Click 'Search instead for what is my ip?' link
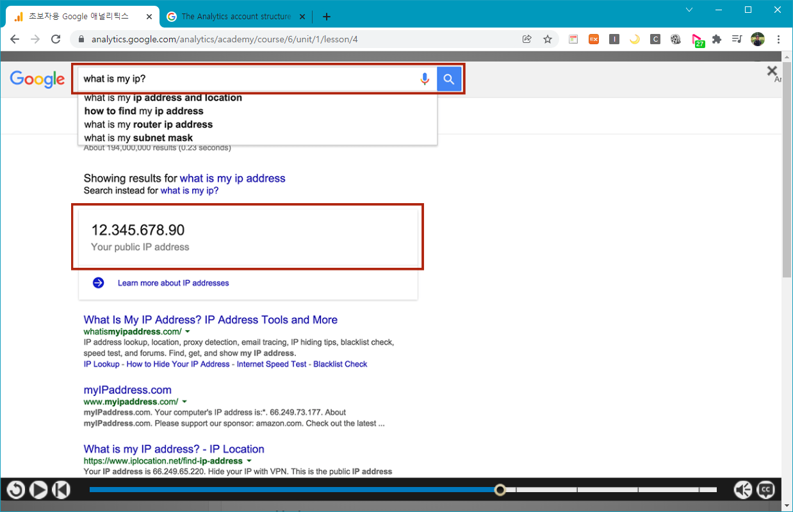 (x=190, y=190)
